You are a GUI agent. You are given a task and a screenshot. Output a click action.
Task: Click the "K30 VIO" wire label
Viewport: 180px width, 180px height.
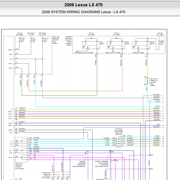tap(33, 158)
